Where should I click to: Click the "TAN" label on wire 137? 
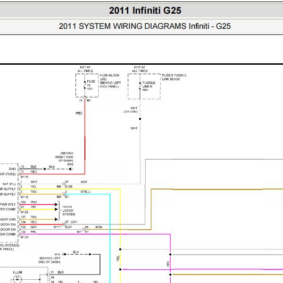click(33, 217)
